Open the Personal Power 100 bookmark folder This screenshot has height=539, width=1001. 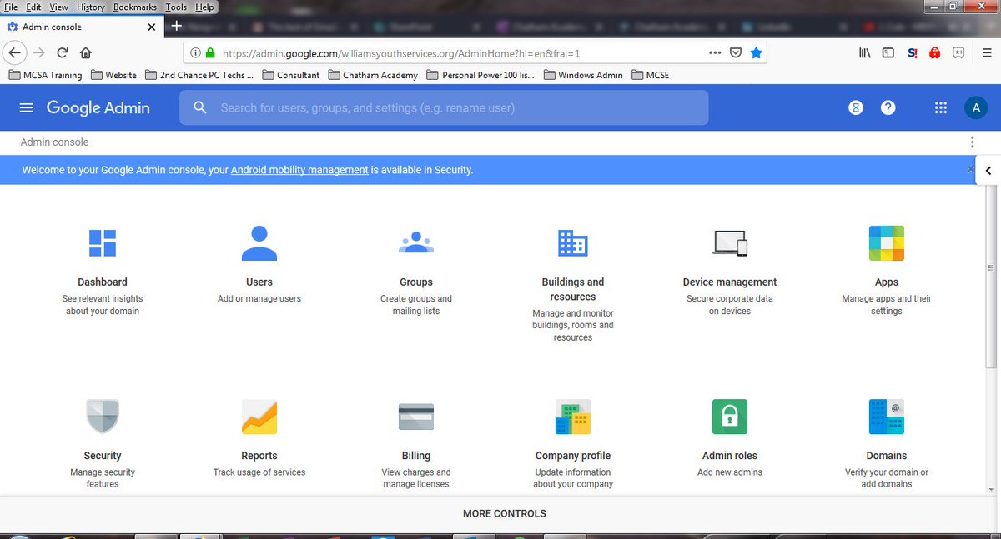click(480, 75)
